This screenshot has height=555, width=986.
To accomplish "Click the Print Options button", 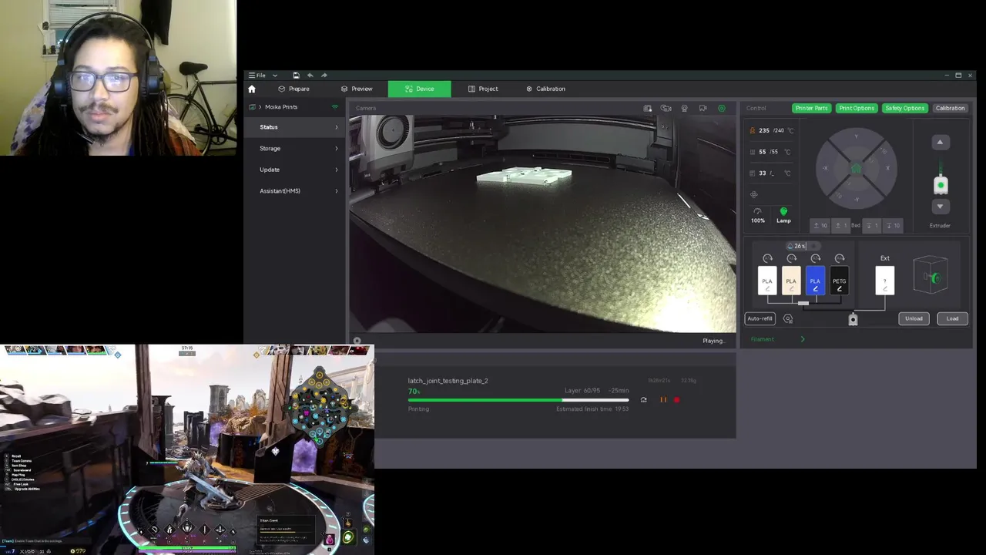I will pyautogui.click(x=857, y=108).
